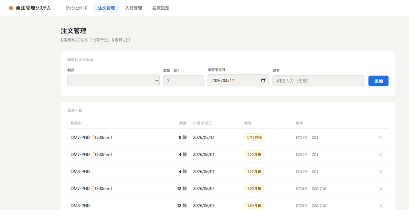Click the 新規注文を追加 section label
The width and height of the screenshot is (409, 210).
point(80,60)
